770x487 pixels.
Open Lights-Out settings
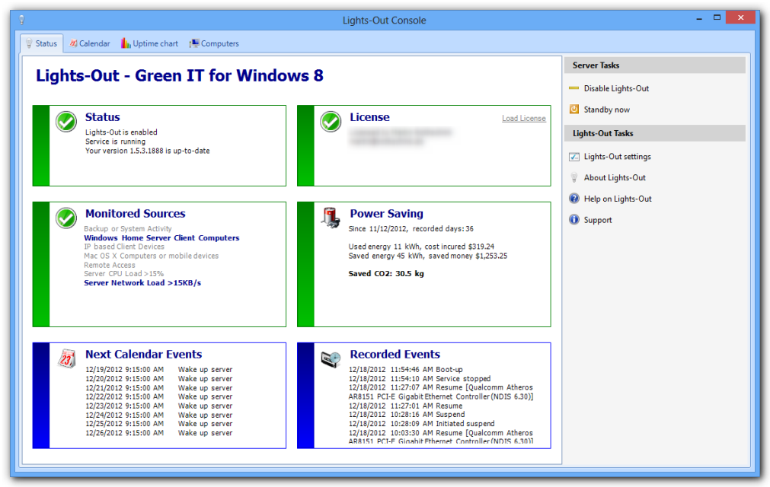[617, 157]
